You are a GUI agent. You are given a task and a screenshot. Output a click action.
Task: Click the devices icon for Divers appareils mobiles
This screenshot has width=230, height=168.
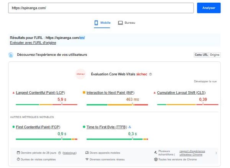click(x=87, y=153)
